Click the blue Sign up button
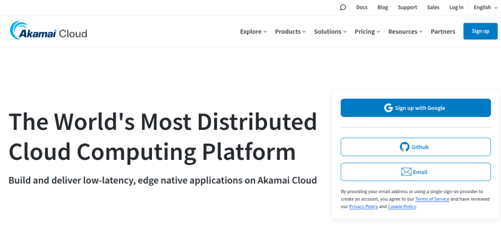Viewport: 501px width, 247px height. pyautogui.click(x=480, y=31)
